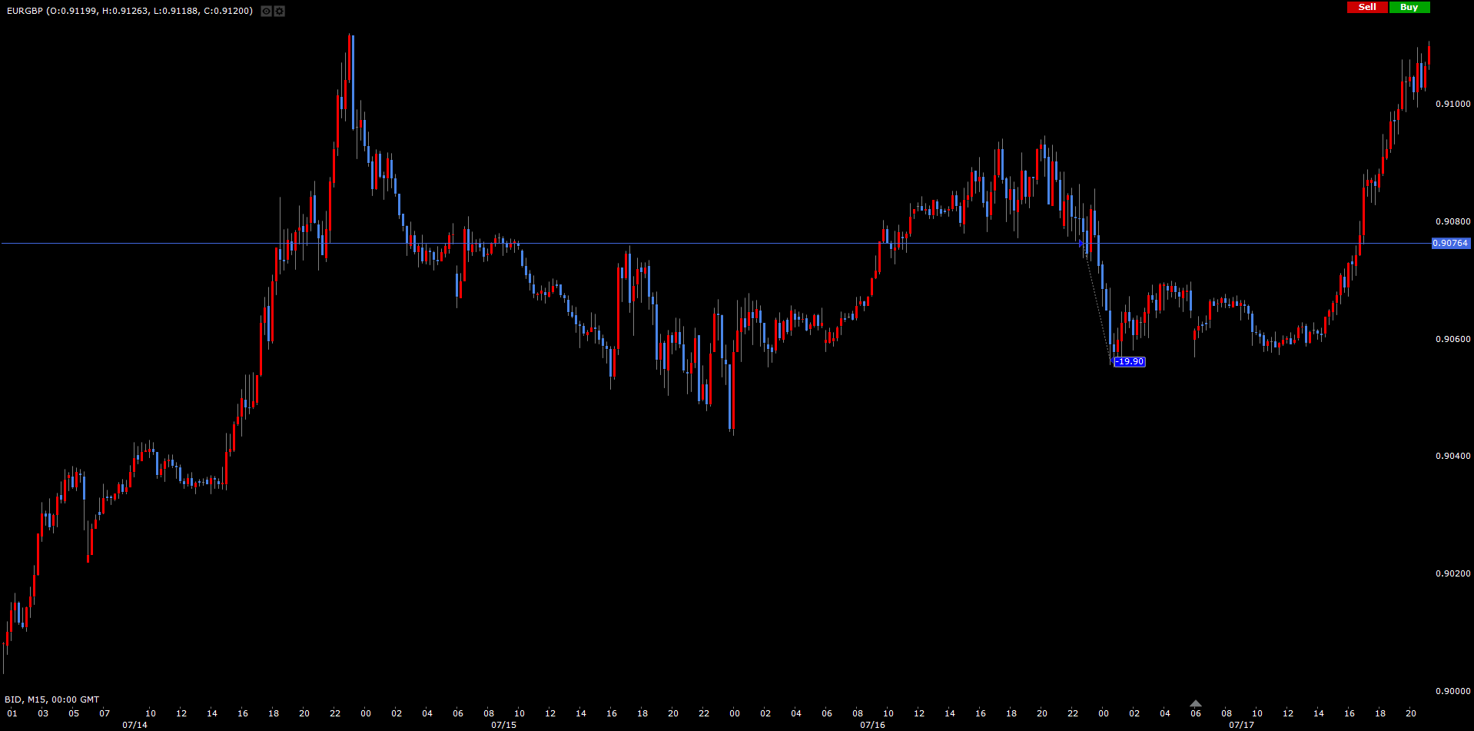This screenshot has width=1474, height=731.
Task: Click the EURGBP OHLC title text
Action: click(x=130, y=11)
